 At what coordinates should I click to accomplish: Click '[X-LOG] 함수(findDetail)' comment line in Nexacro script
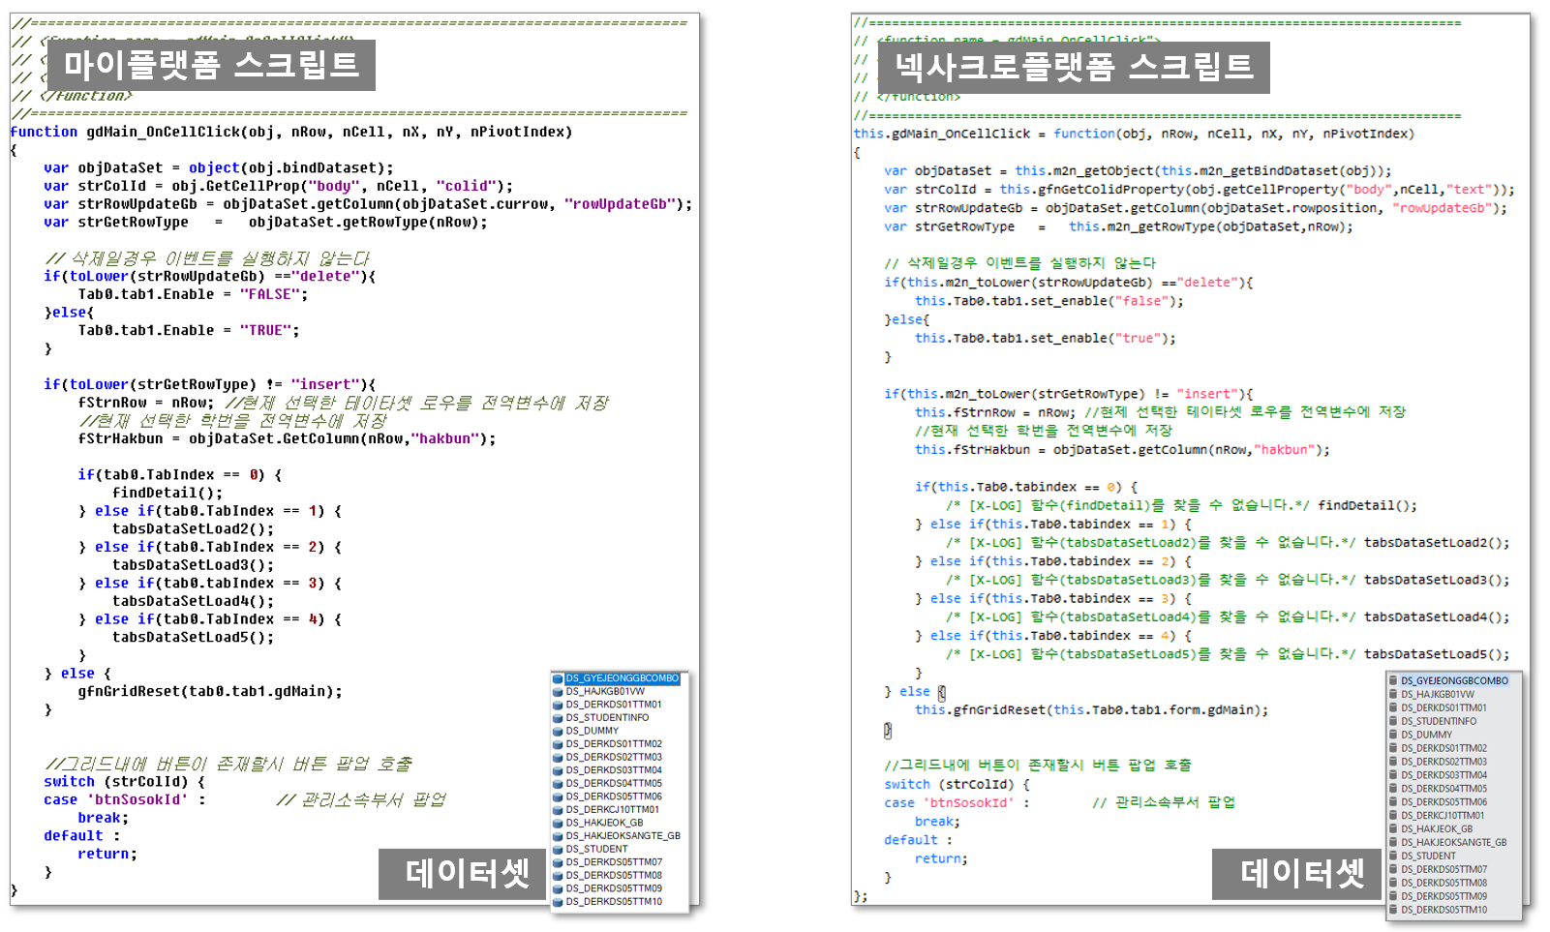[1181, 505]
